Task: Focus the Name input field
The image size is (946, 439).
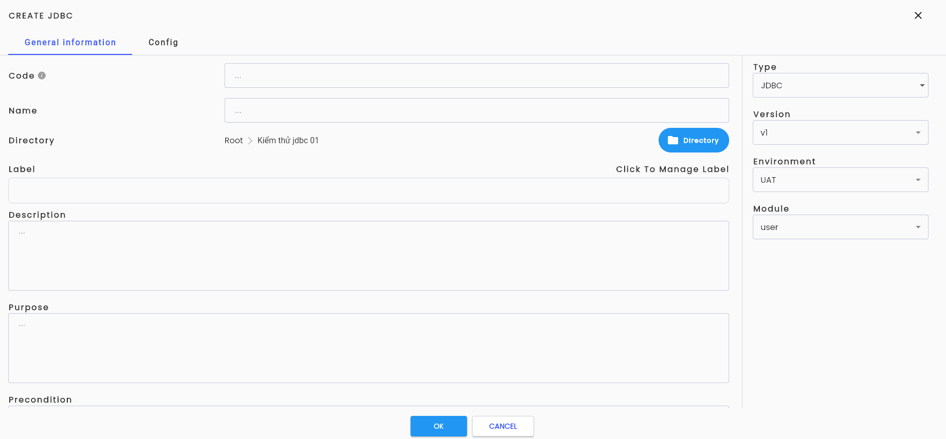Action: click(x=477, y=110)
